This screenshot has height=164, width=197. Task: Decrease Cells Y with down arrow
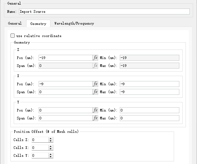click(50, 157)
